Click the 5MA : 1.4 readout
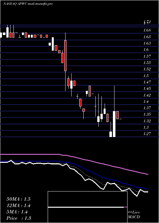Screen dimensions: 159x223 [x=17, y=212]
